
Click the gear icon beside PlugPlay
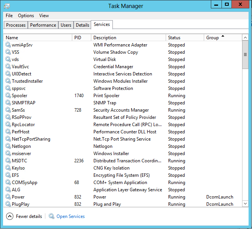coord(8,203)
